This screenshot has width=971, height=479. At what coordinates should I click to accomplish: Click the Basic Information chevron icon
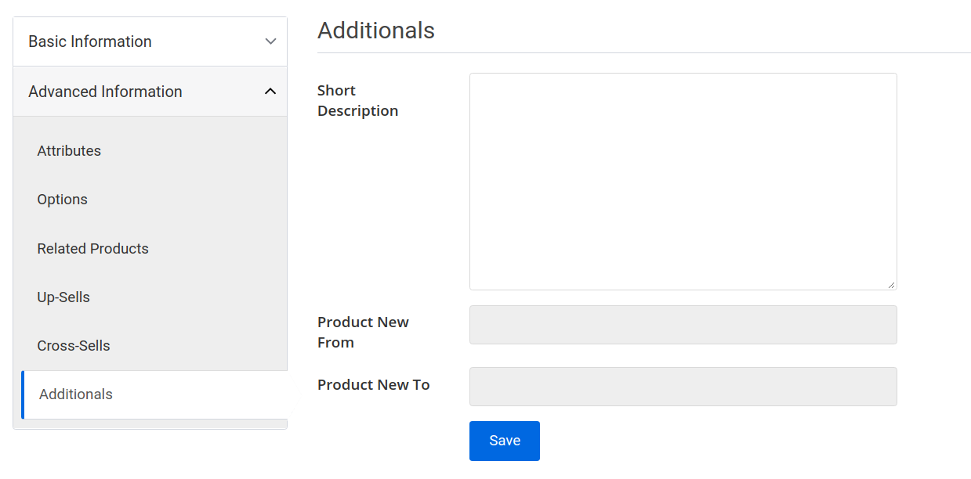[270, 41]
